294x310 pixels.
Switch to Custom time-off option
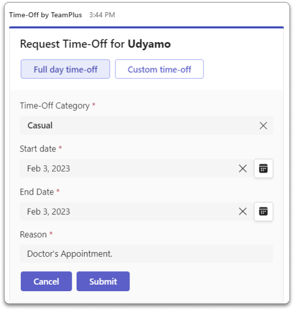coord(159,69)
